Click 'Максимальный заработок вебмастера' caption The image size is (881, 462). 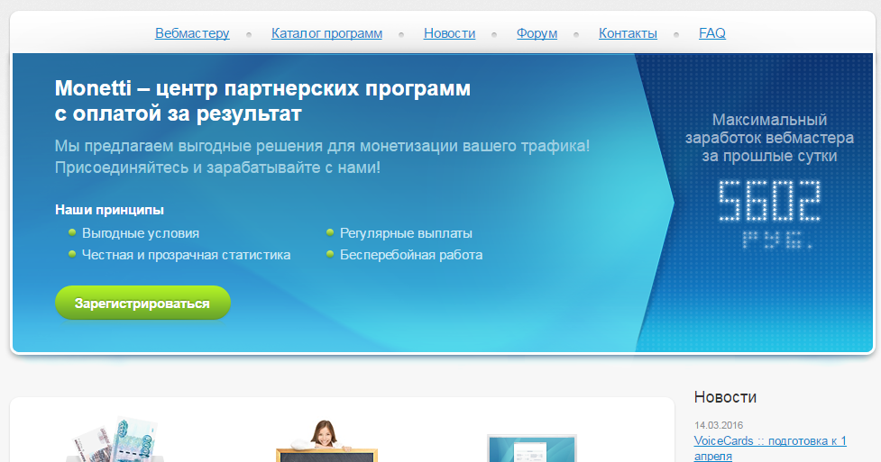[x=769, y=138]
